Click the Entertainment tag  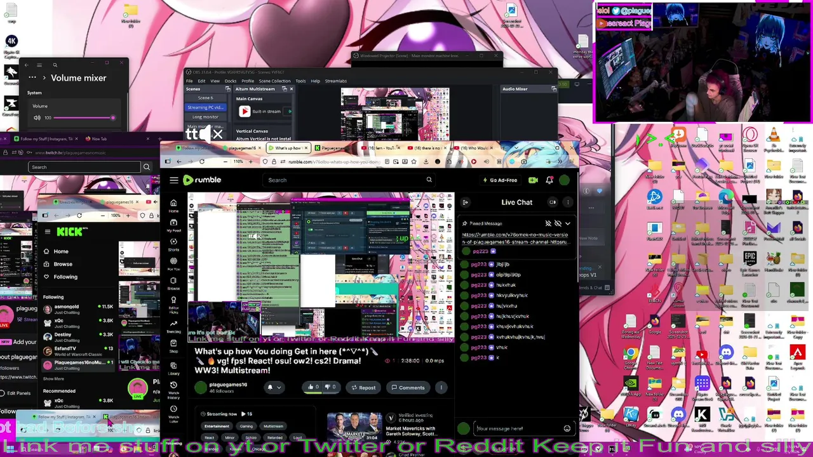(x=217, y=427)
